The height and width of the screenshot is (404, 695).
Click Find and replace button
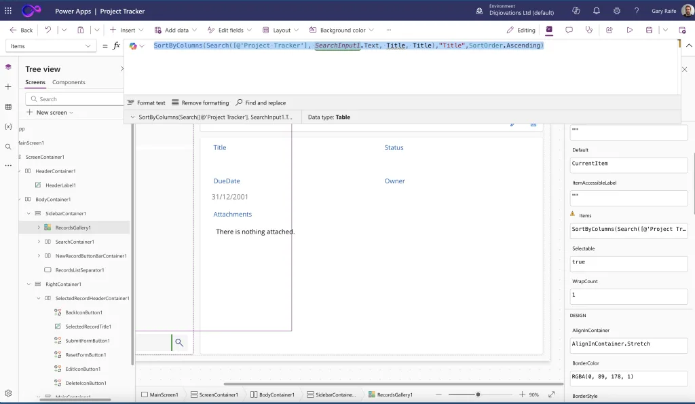[261, 103]
